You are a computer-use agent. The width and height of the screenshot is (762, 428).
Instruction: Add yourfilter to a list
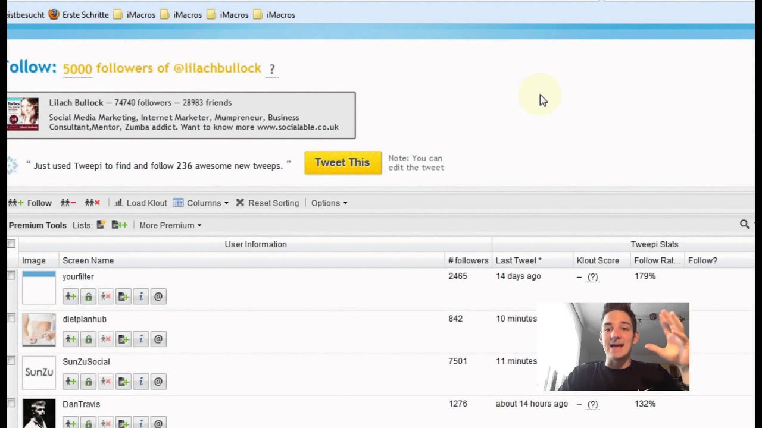[x=123, y=297]
